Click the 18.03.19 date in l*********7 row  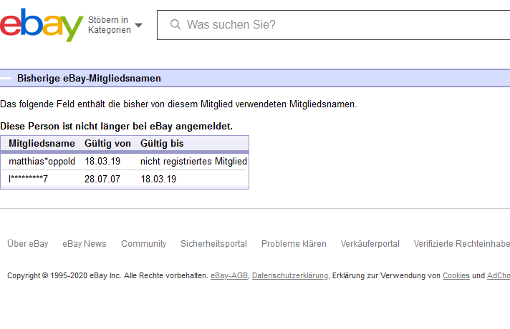tap(158, 179)
